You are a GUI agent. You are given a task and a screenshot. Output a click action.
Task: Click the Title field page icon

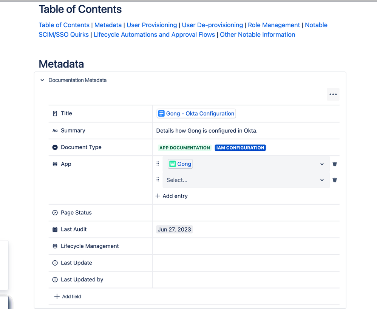tap(55, 113)
